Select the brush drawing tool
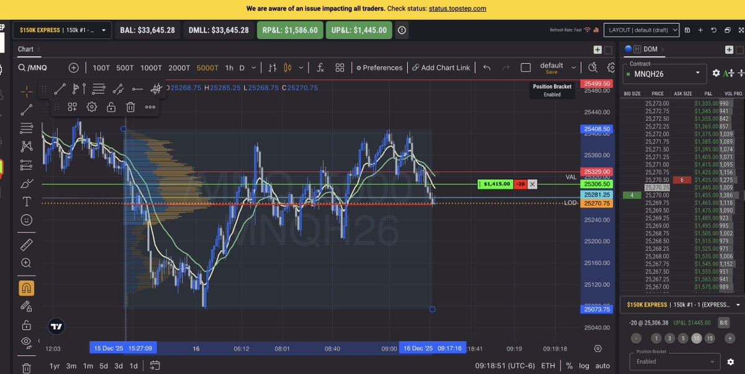Viewport: 745px width, 374px height. pyautogui.click(x=27, y=184)
